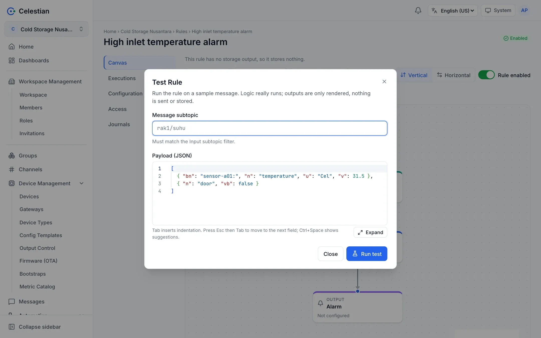Click the flask icon on Run test
Viewport: 541px width, 338px height.
355,254
